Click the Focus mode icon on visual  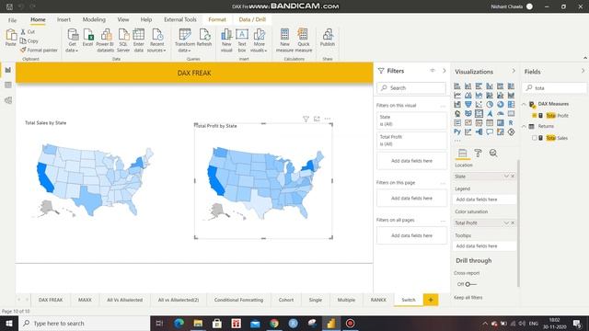[x=317, y=119]
